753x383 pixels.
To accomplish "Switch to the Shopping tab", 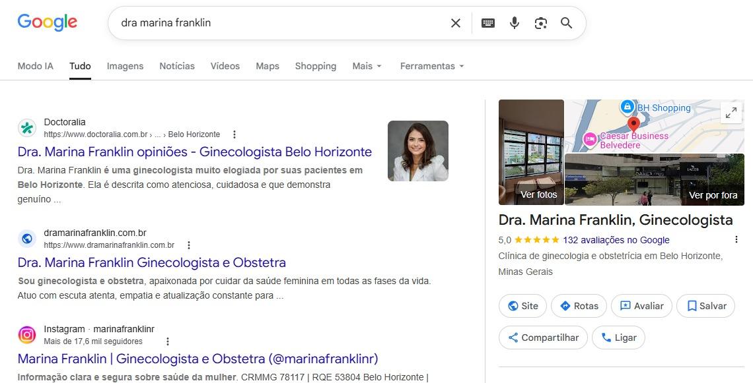I will [x=316, y=66].
